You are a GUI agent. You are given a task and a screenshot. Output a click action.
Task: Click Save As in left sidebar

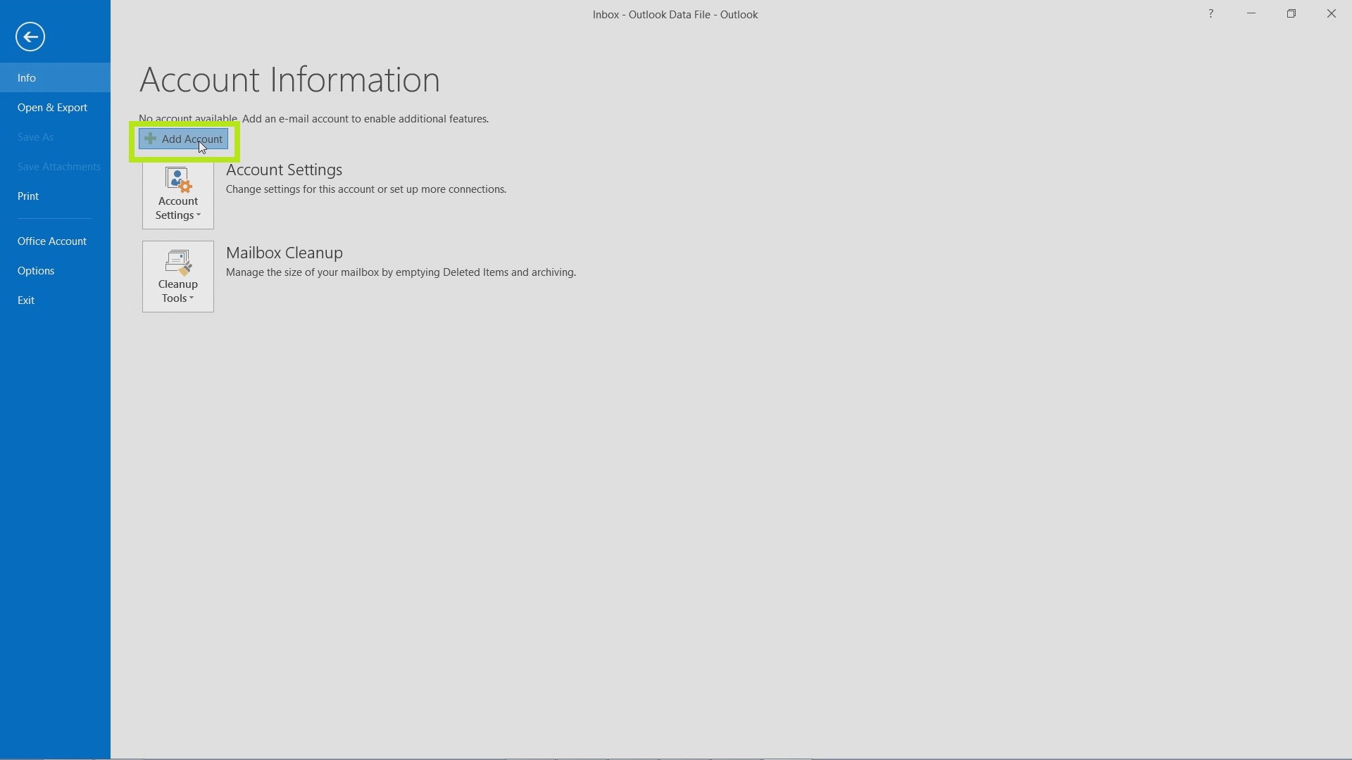point(35,137)
